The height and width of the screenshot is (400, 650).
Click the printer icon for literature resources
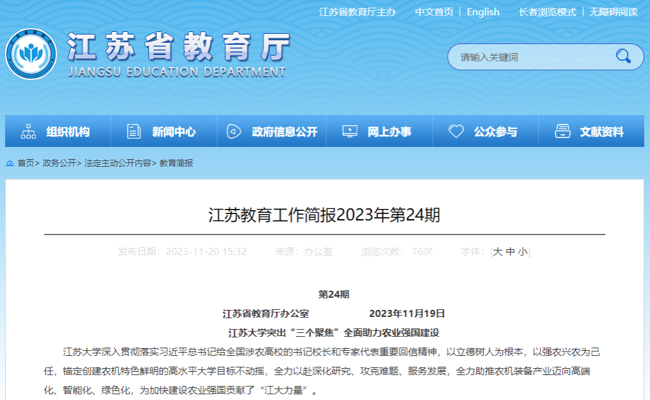tap(562, 132)
